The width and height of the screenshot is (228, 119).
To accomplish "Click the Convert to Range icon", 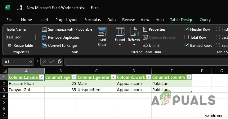I will [x=44, y=45].
